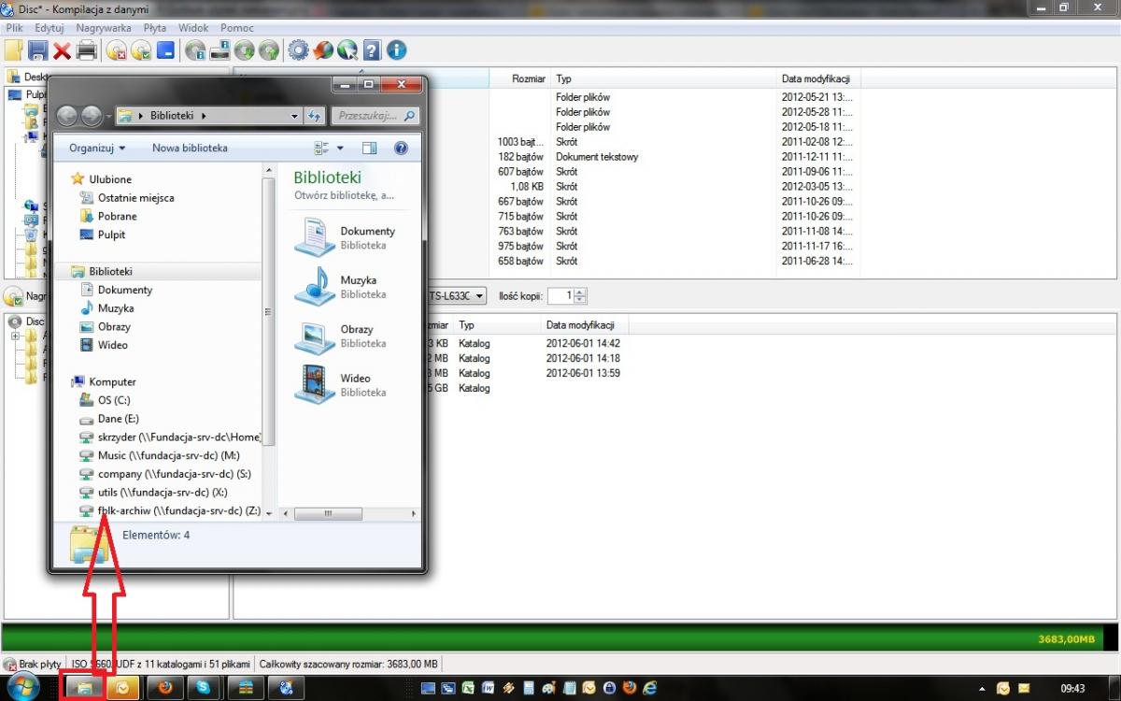Open the Nagrywarka menu

[x=103, y=28]
